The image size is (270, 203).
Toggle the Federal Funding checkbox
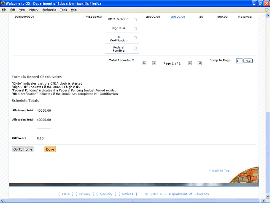click(x=135, y=48)
